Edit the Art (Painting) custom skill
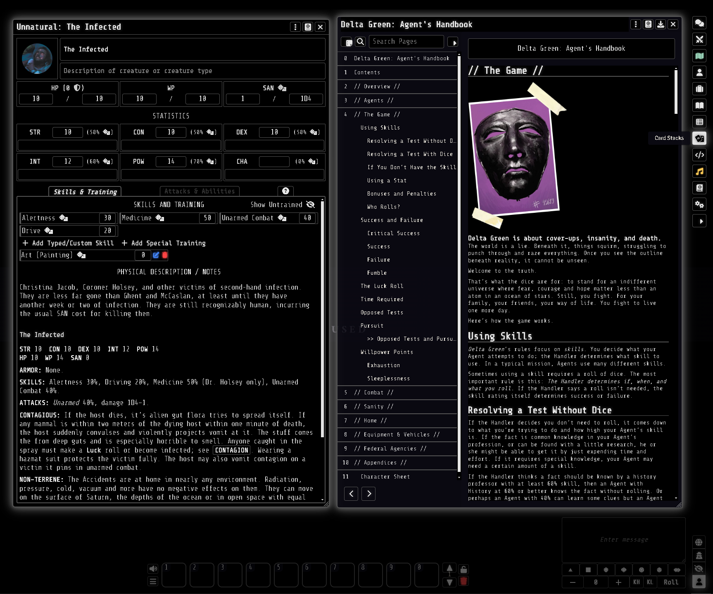The image size is (713, 594). coord(156,255)
